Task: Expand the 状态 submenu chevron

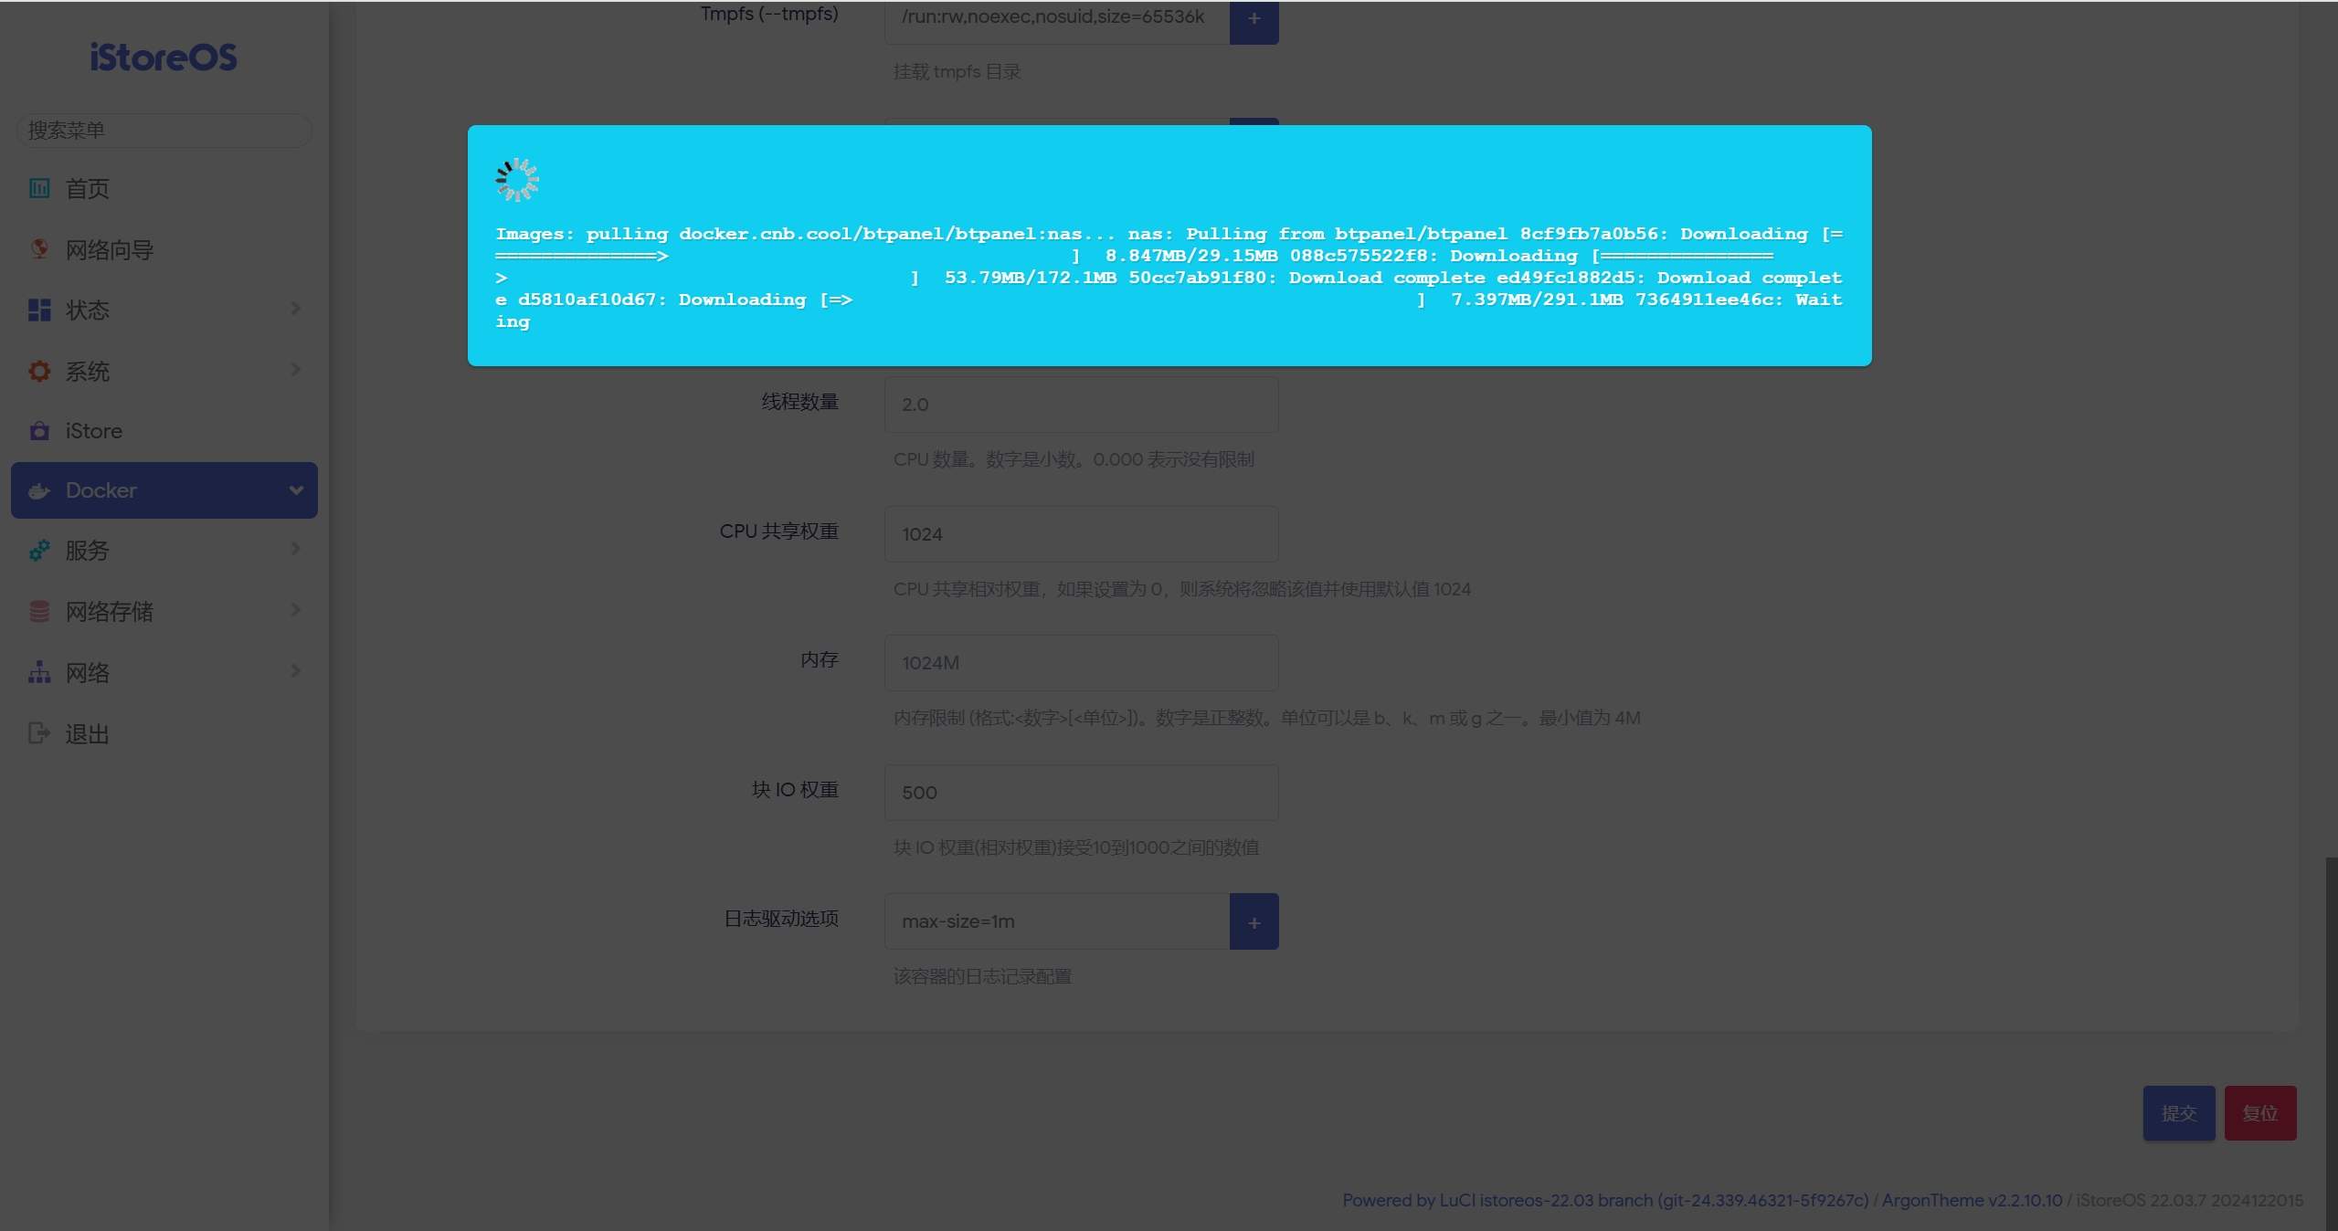Action: pyautogui.click(x=295, y=309)
